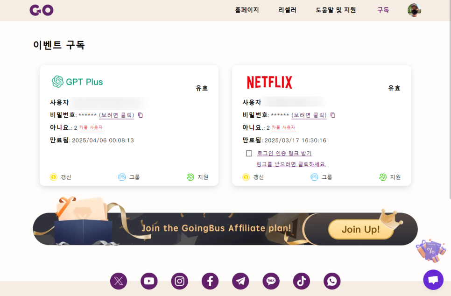Open the coupon gift floating icon
This screenshot has height=296, width=451.
click(431, 250)
